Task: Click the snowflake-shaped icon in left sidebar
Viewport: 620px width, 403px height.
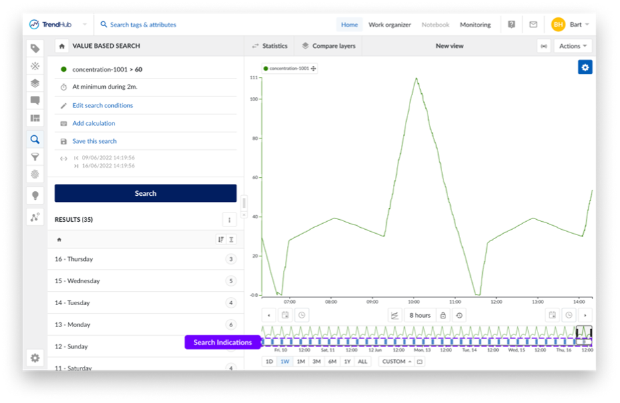Action: pos(35,66)
